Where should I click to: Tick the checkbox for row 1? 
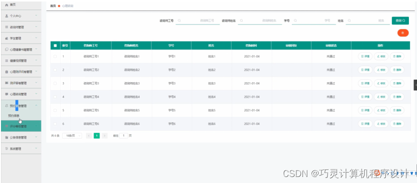click(x=55, y=57)
